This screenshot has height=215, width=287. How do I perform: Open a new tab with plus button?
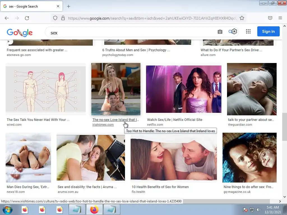[x=68, y=6]
